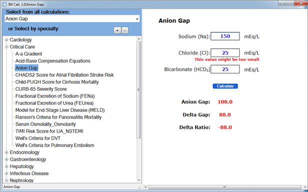Select the Endocrinology tree label
This screenshot has width=308, height=192.
(x=24, y=152)
